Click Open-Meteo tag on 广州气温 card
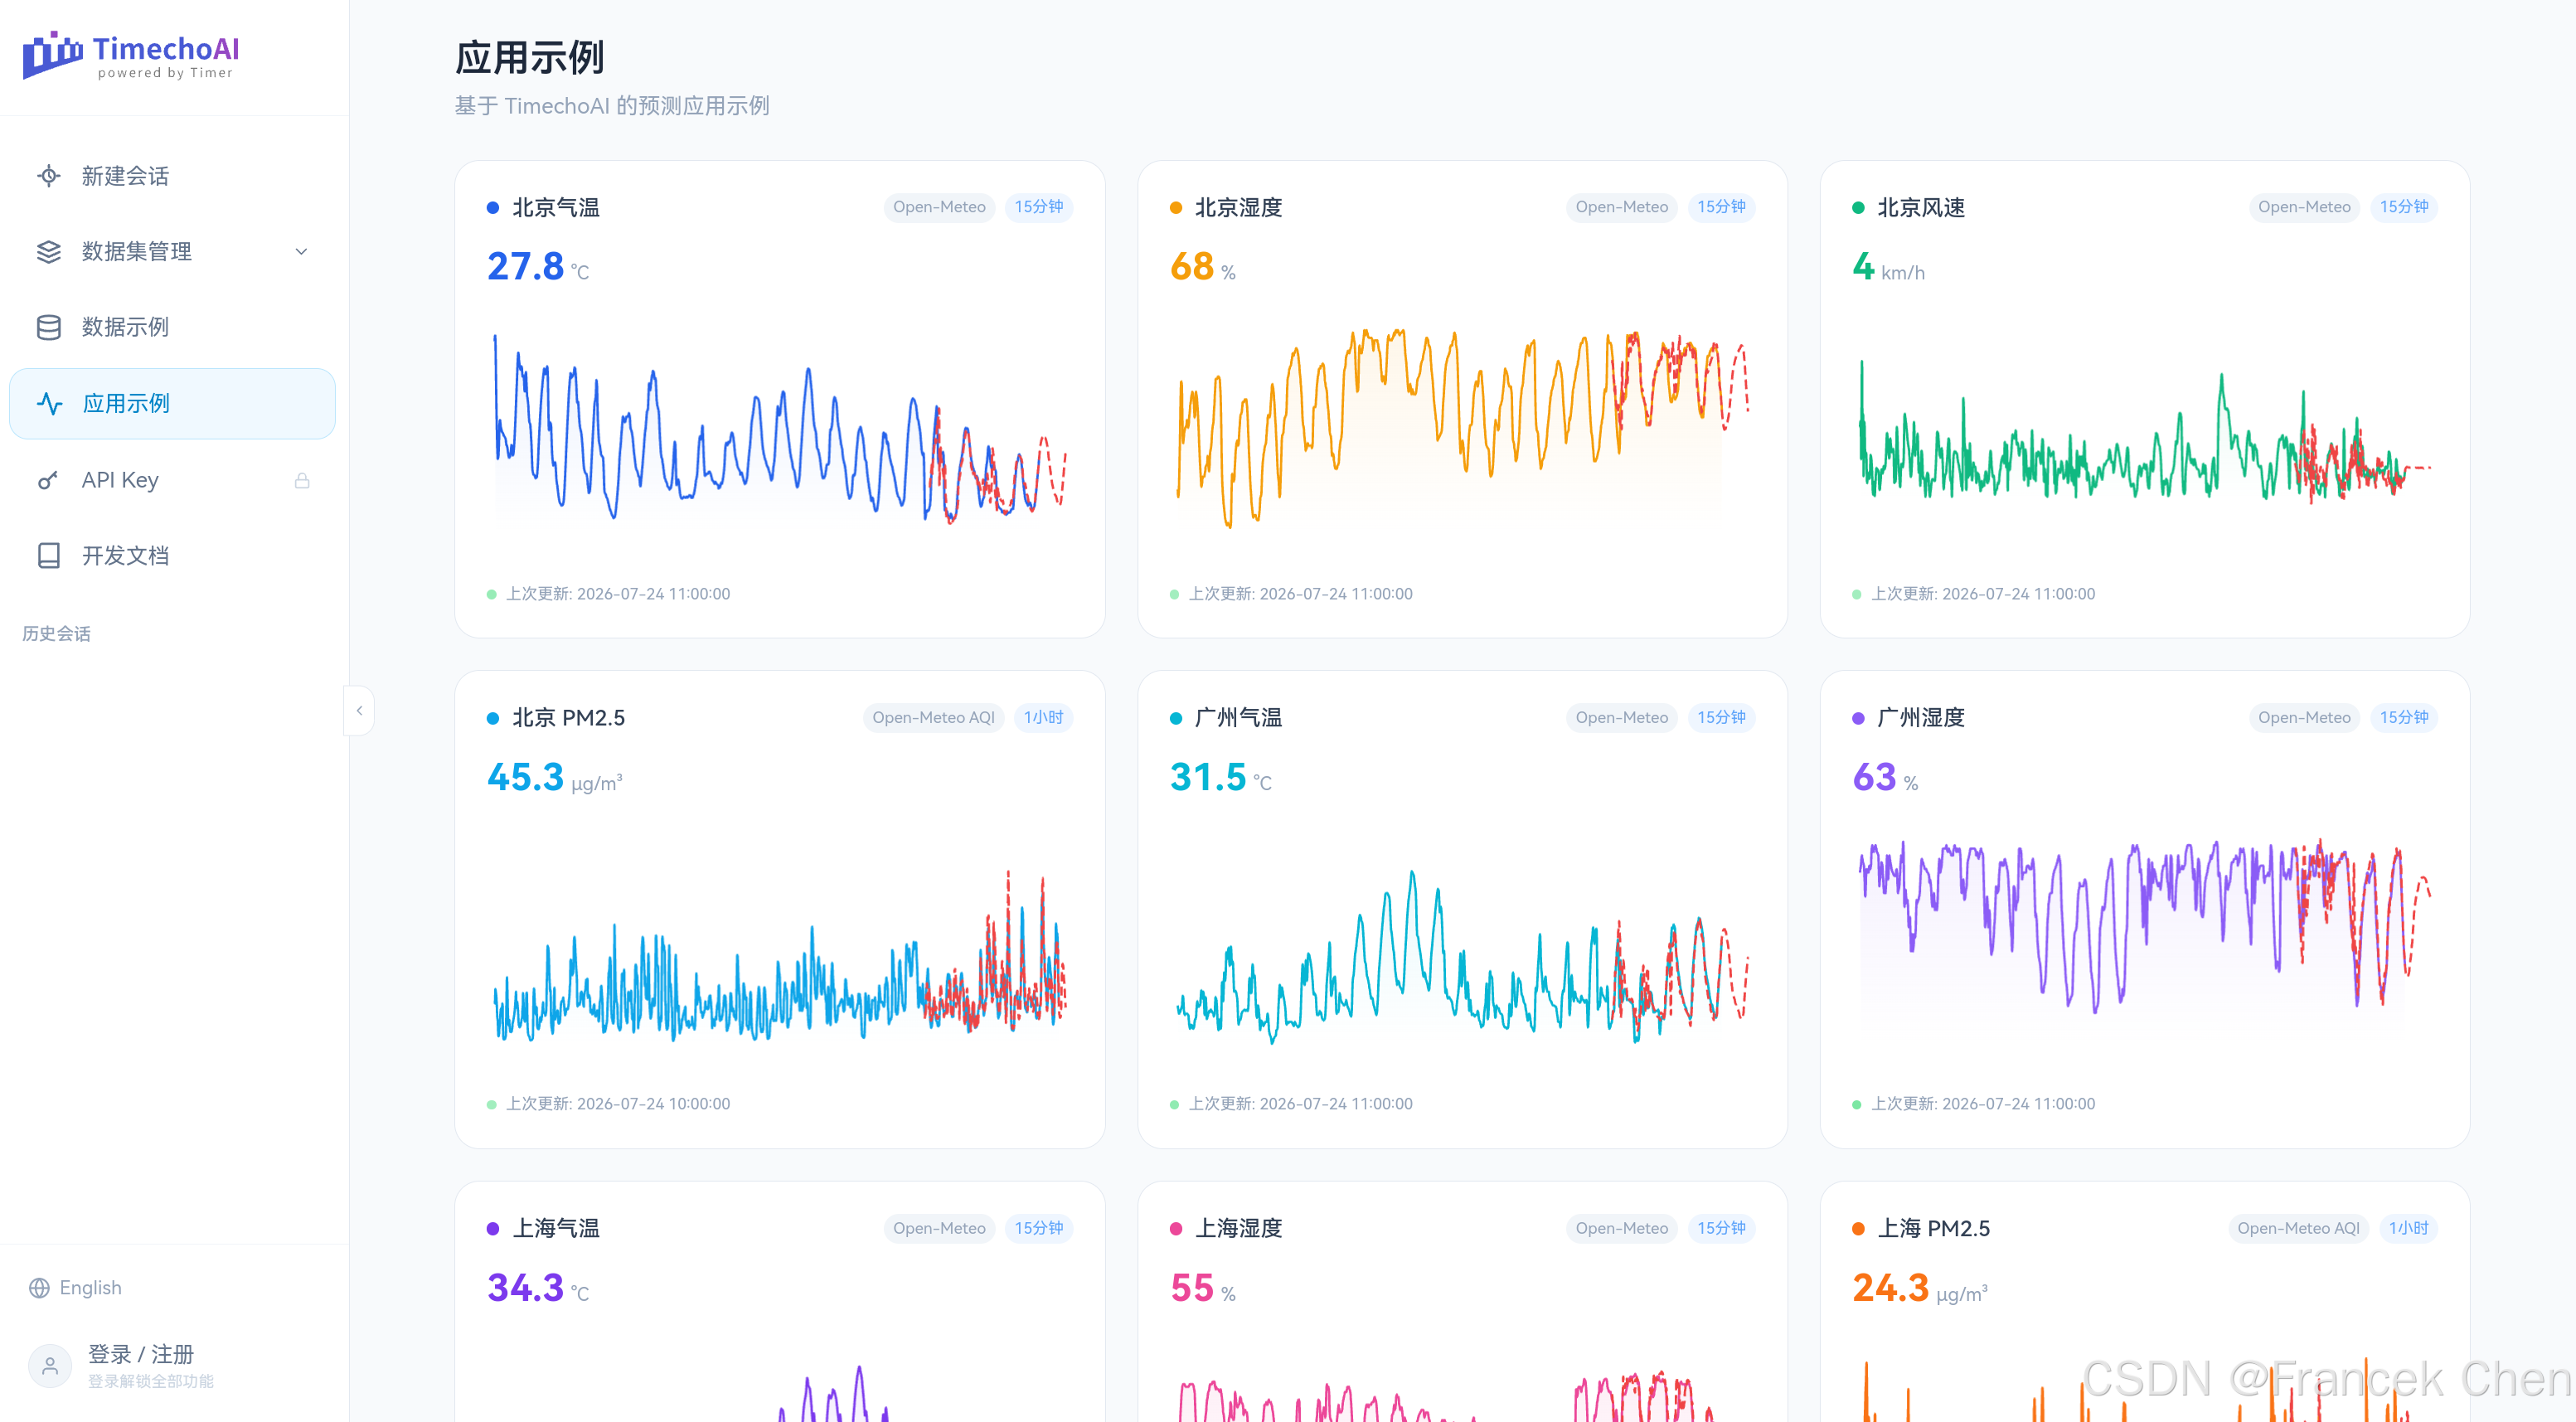2576x1422 pixels. tap(1622, 718)
